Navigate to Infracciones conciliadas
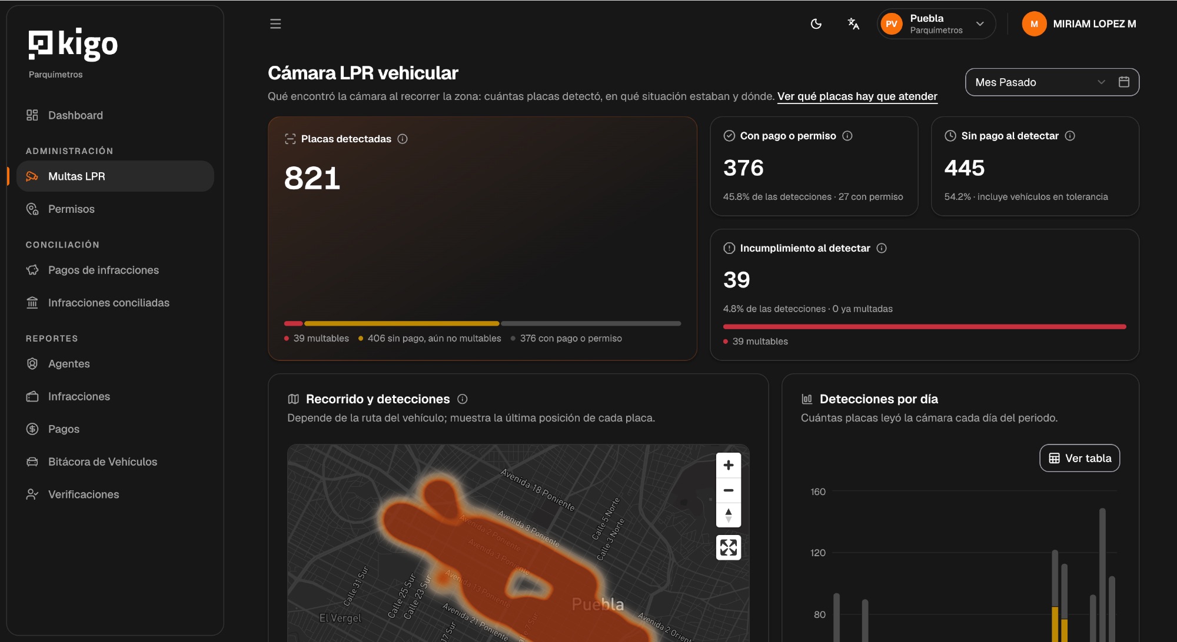Viewport: 1177px width, 642px height. 115,303
